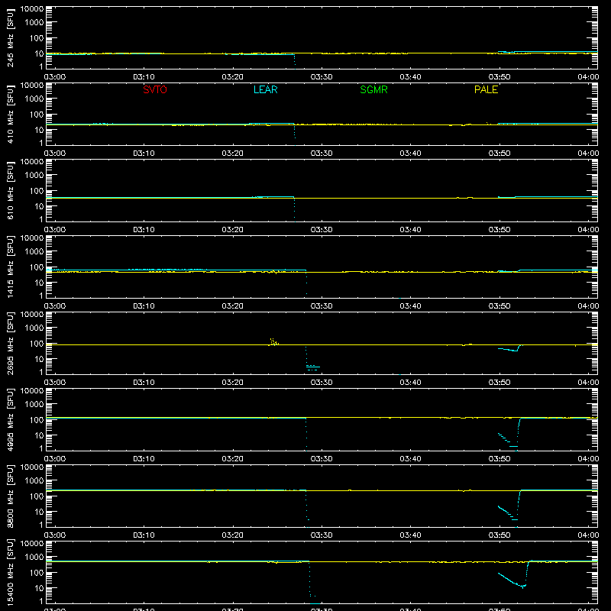Select the 245 MHz [SFU] axis label

(11, 37)
